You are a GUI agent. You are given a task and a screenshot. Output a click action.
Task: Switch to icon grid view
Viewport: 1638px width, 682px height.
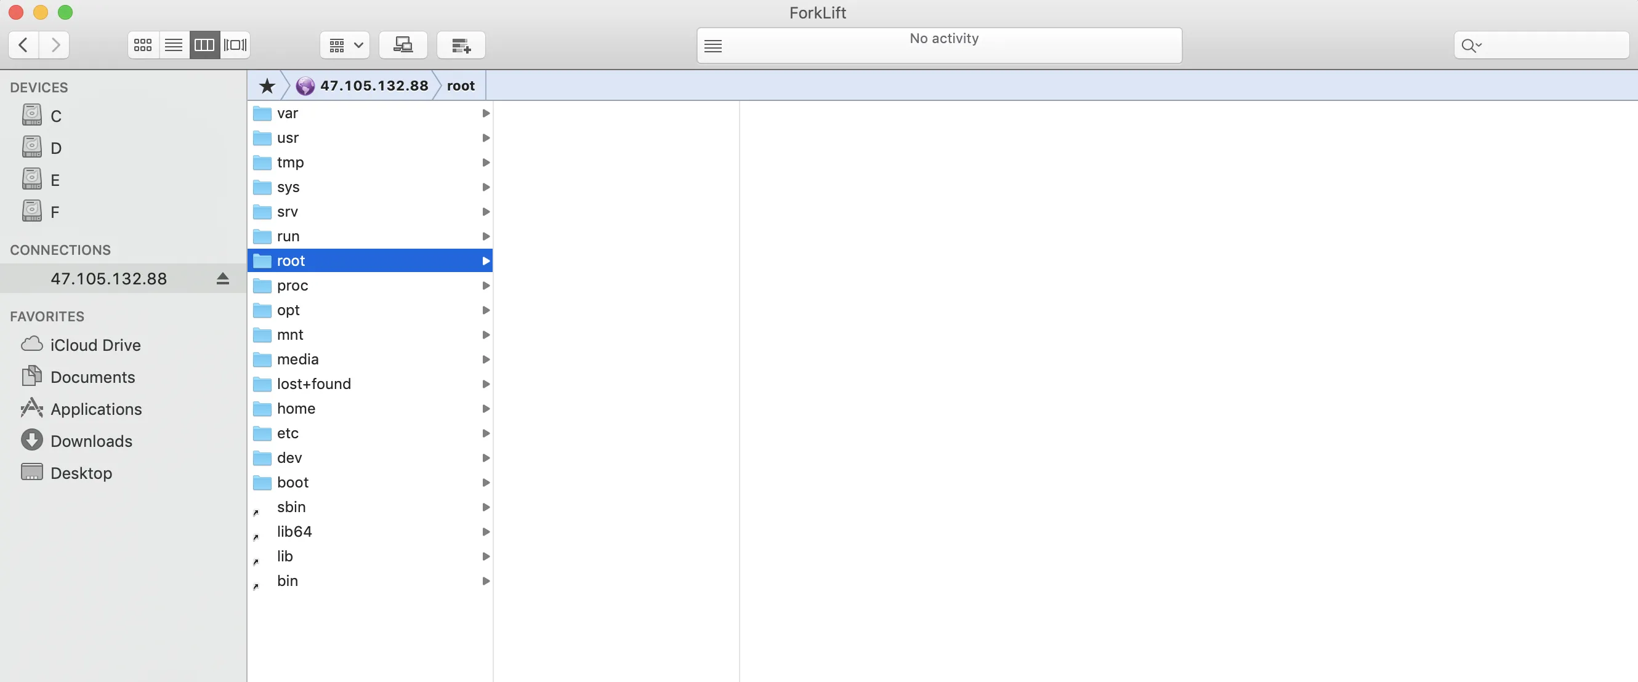(x=143, y=44)
